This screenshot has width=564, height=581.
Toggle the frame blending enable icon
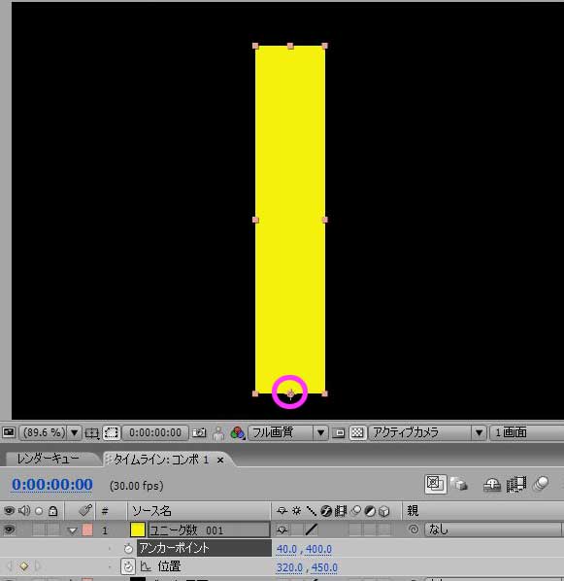(x=515, y=485)
